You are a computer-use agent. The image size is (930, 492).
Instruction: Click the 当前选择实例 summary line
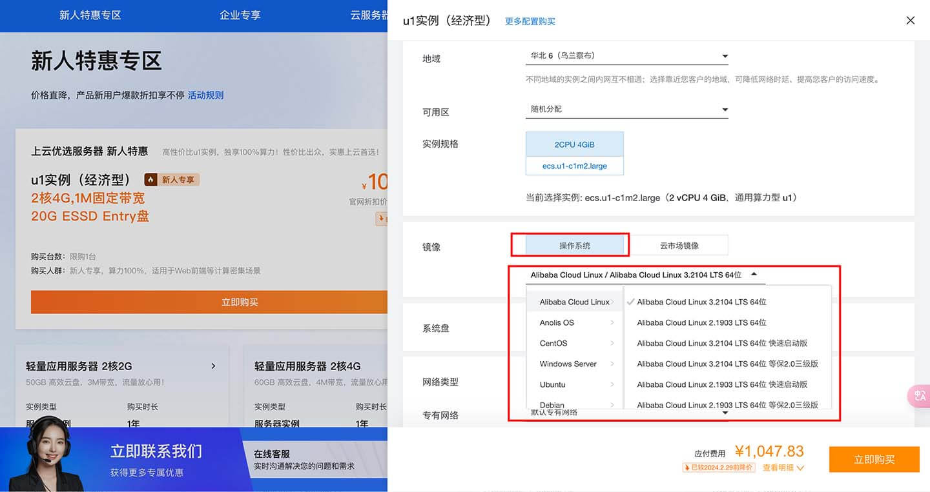coord(661,198)
